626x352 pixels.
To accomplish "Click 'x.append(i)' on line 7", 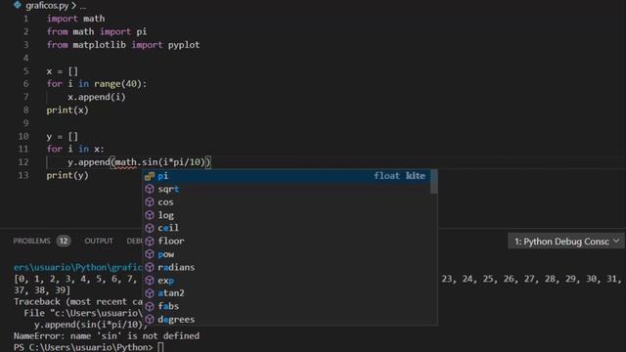I will click(x=97, y=97).
